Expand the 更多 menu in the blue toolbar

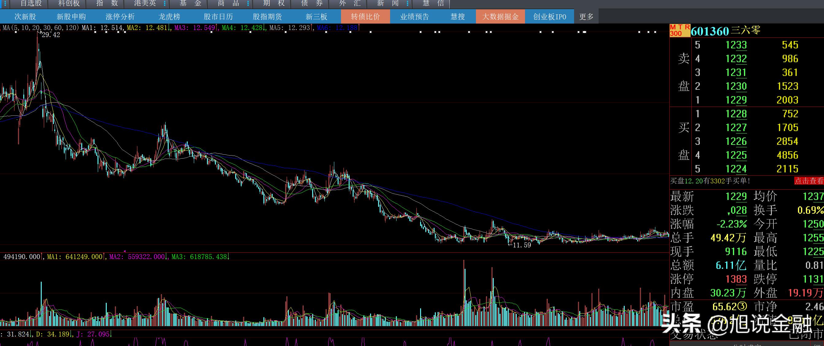click(x=586, y=17)
